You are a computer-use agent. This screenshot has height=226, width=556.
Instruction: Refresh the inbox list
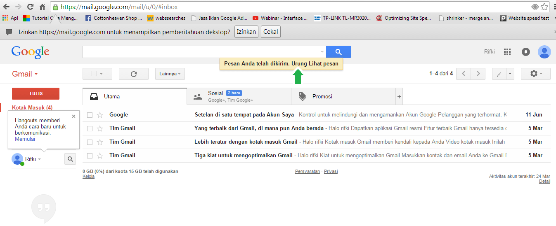[134, 74]
